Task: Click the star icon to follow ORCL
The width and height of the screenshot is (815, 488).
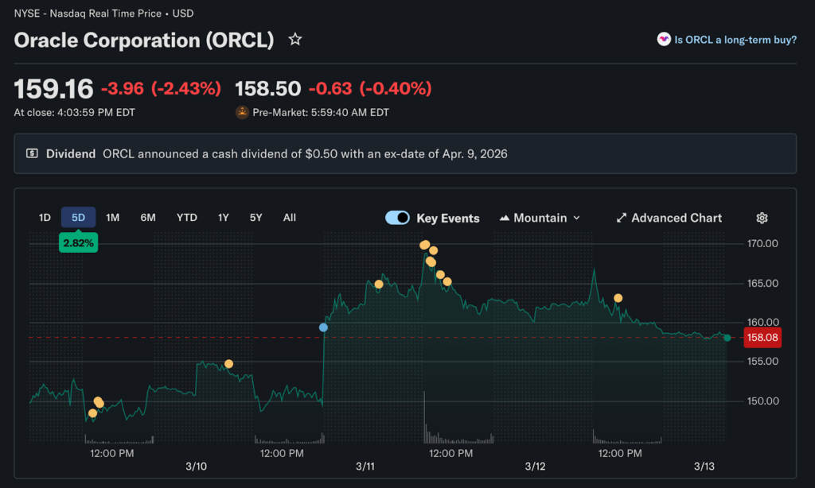Action: click(295, 39)
